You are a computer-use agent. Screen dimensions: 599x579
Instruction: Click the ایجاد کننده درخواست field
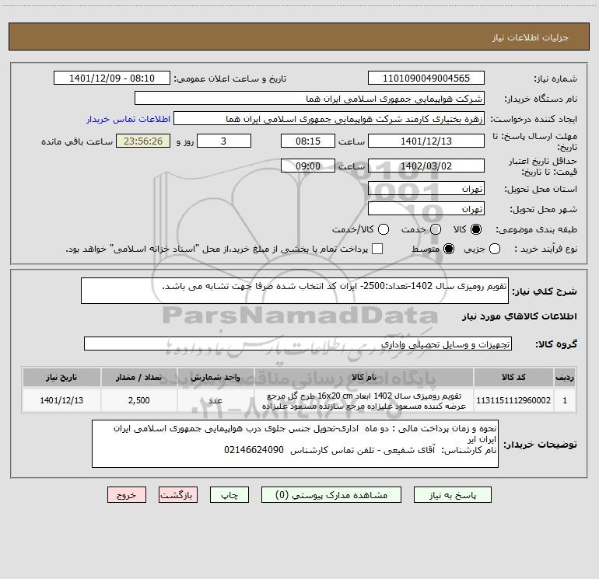[329, 119]
